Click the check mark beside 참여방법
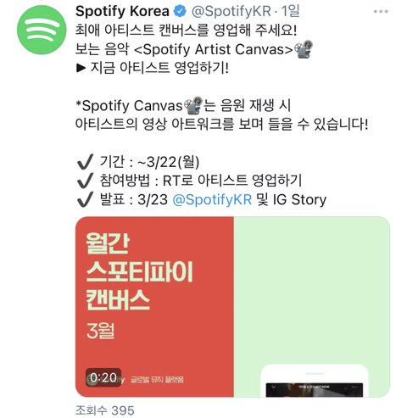Image resolution: width=407 pixels, height=418 pixels. [85, 181]
